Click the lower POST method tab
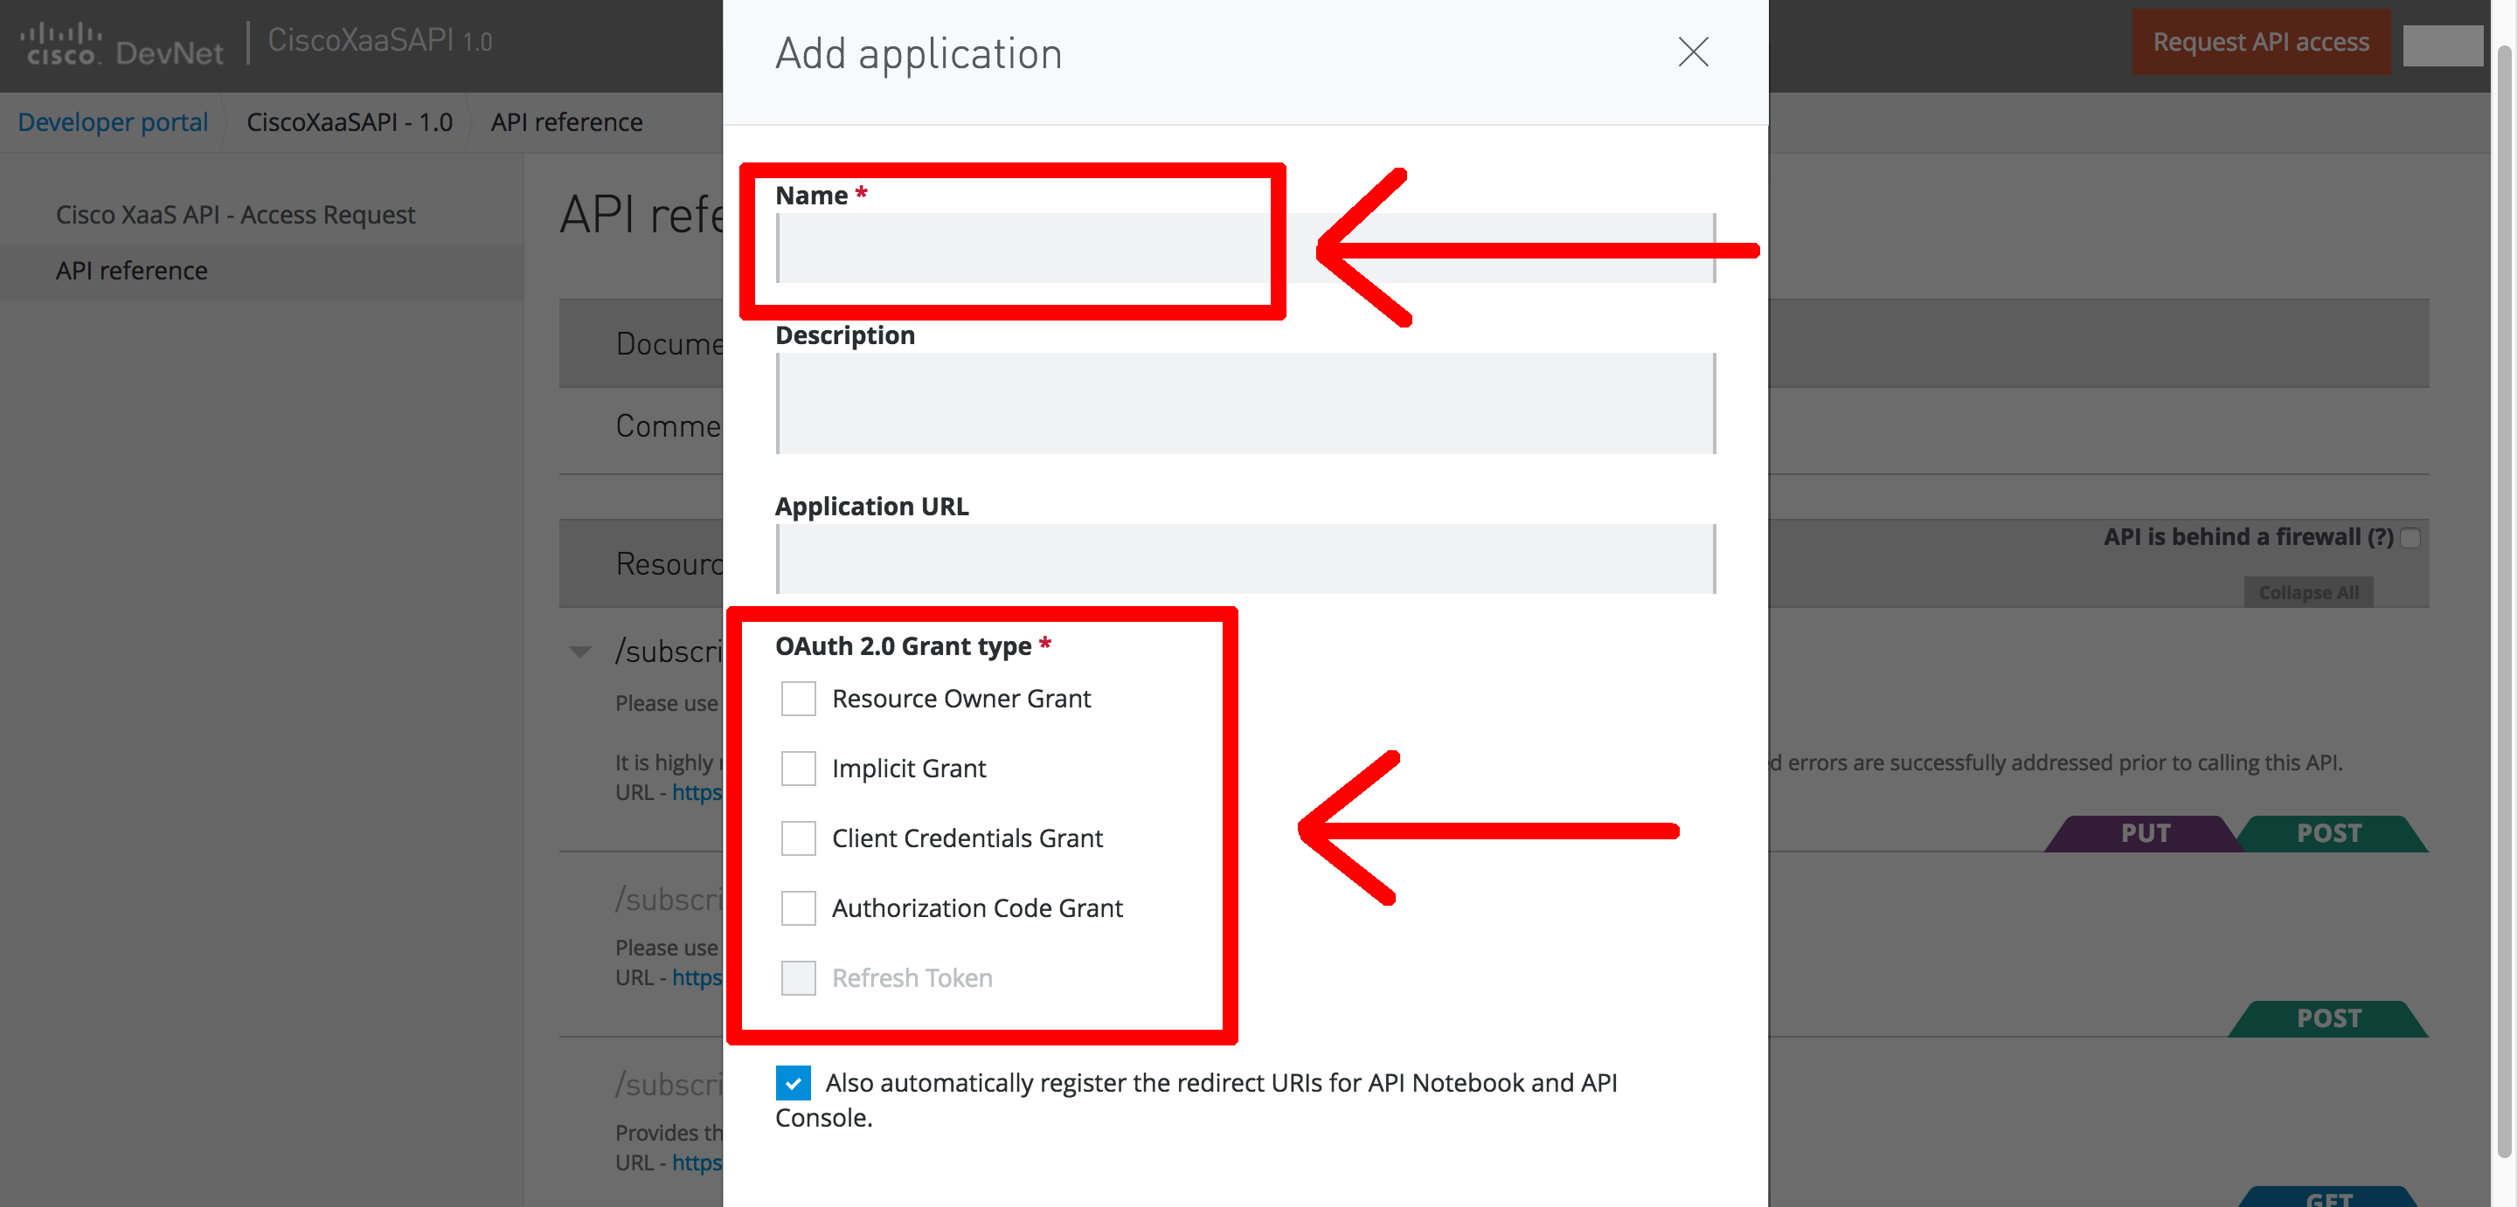The height and width of the screenshot is (1207, 2517). [2328, 1018]
